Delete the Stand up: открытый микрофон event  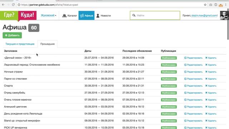click(211, 121)
